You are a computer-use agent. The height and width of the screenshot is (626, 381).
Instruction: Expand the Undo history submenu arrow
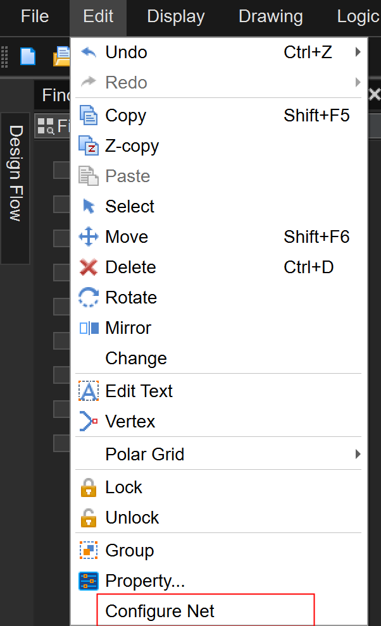click(358, 52)
